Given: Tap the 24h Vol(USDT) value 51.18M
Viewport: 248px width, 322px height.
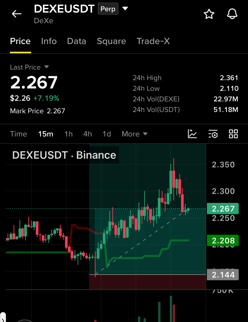Looking at the screenshot, I should [x=226, y=110].
